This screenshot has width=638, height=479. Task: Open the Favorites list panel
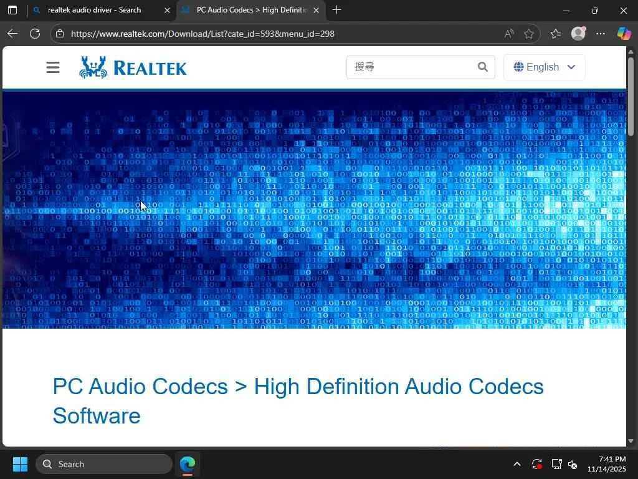[556, 34]
